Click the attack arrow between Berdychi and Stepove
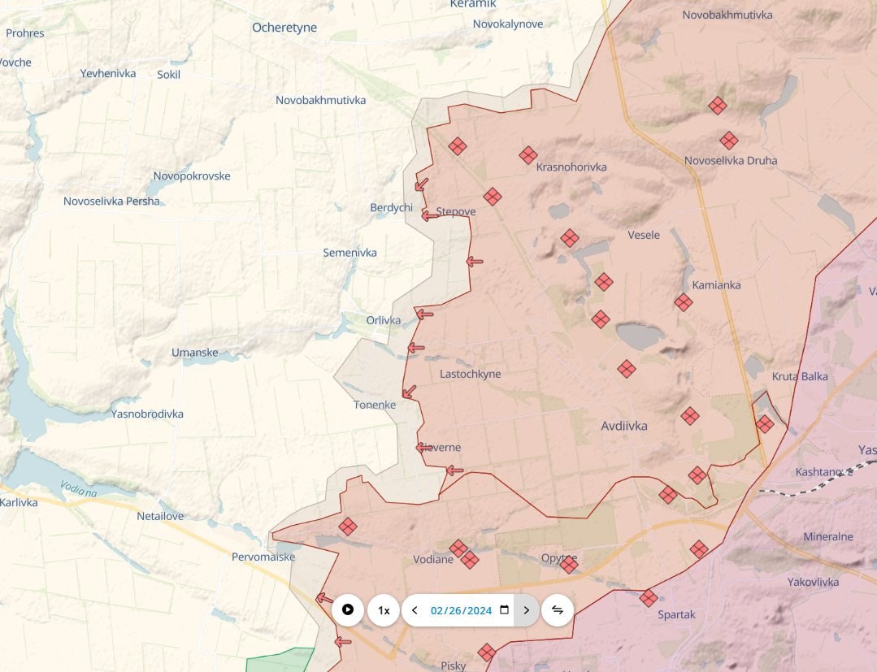 (x=429, y=215)
